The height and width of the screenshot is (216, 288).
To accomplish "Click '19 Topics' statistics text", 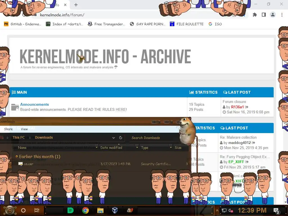I will coord(197,104).
